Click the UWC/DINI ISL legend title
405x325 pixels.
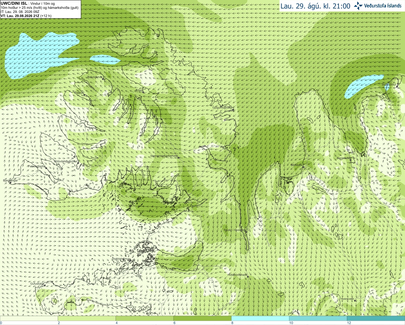pyautogui.click(x=14, y=3)
